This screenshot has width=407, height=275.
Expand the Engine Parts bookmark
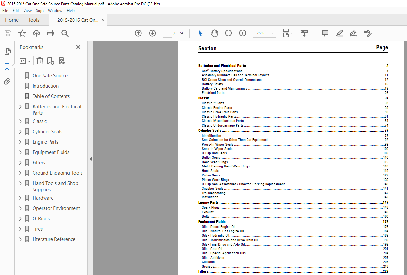pos(20,142)
